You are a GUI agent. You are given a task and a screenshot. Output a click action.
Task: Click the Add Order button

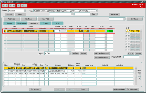coord(12,19)
